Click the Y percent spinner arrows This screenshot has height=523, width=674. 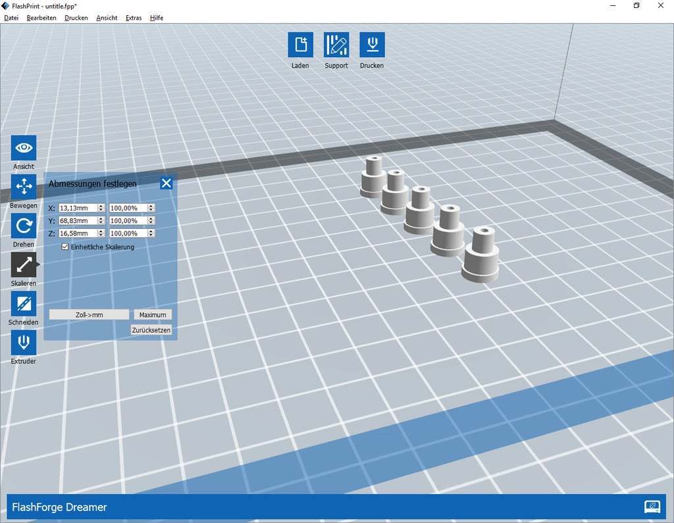coord(151,220)
